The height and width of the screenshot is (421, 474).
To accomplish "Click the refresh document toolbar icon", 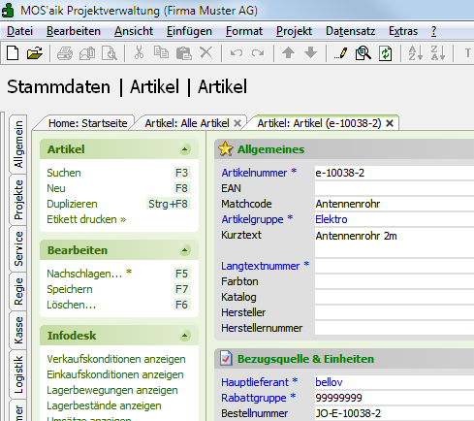I will click(386, 53).
